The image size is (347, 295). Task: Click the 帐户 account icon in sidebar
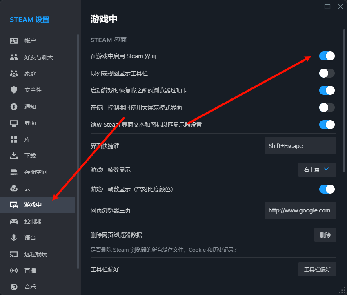tap(14, 41)
